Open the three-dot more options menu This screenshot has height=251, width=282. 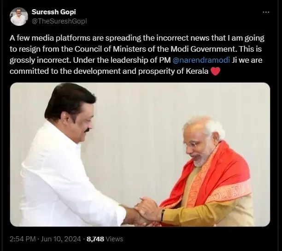tap(266, 12)
